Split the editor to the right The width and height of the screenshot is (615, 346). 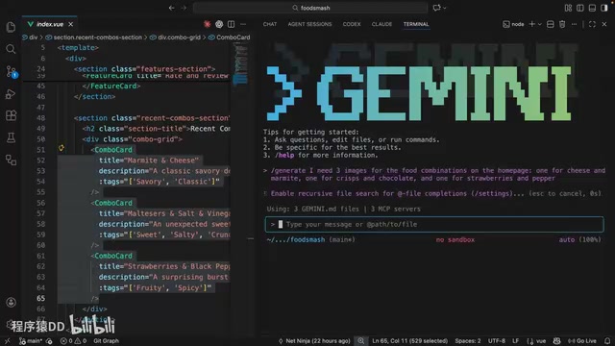(x=231, y=24)
